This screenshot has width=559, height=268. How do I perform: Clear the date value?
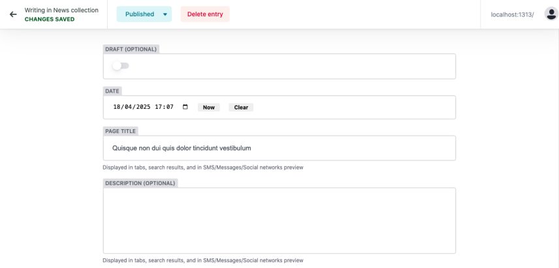[241, 107]
